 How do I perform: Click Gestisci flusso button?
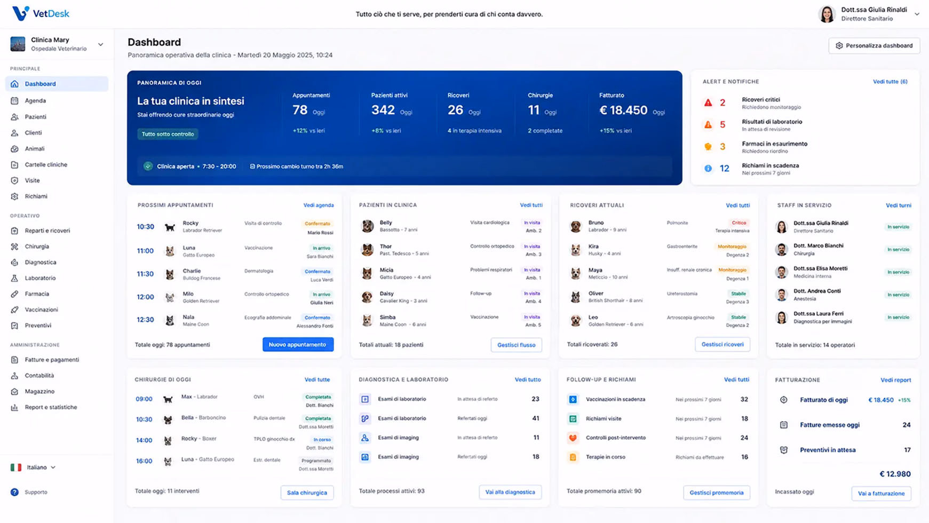[x=516, y=345]
